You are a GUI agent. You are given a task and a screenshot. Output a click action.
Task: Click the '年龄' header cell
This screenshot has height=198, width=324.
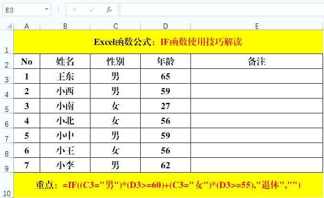pyautogui.click(x=166, y=61)
